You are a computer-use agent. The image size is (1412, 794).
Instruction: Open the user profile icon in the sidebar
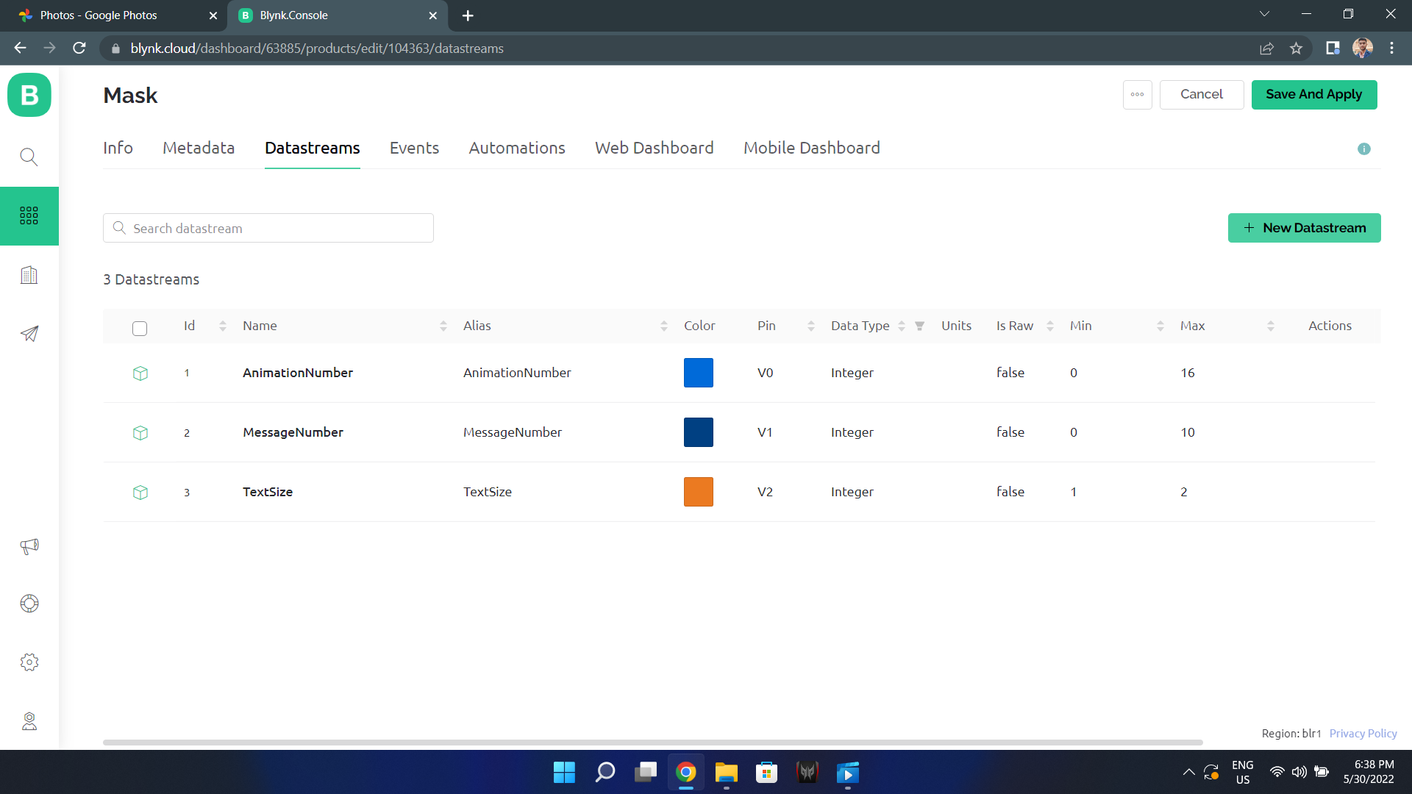click(29, 720)
